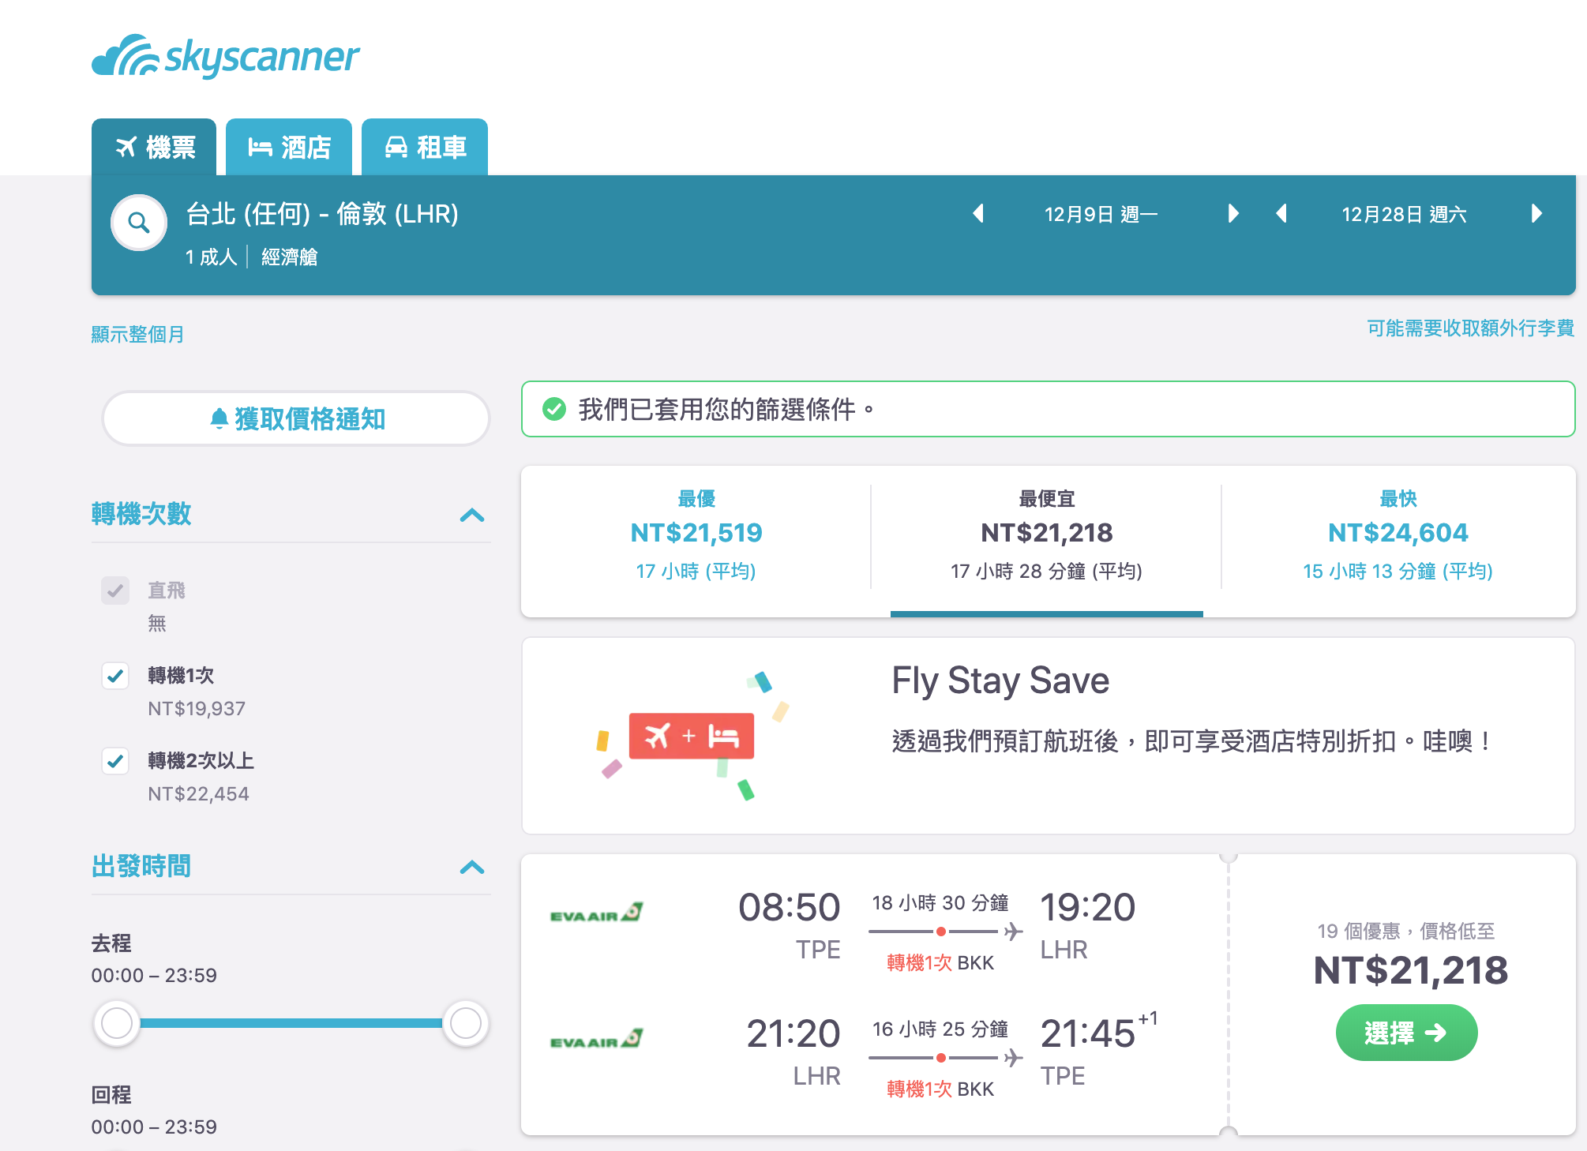Go to next departure date arrow

pyautogui.click(x=1233, y=213)
